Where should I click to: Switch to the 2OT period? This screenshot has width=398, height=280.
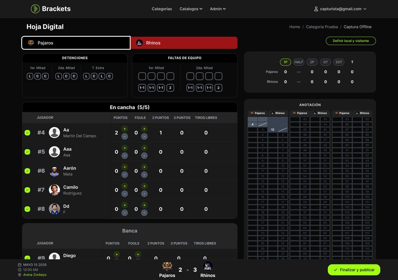pyautogui.click(x=339, y=62)
